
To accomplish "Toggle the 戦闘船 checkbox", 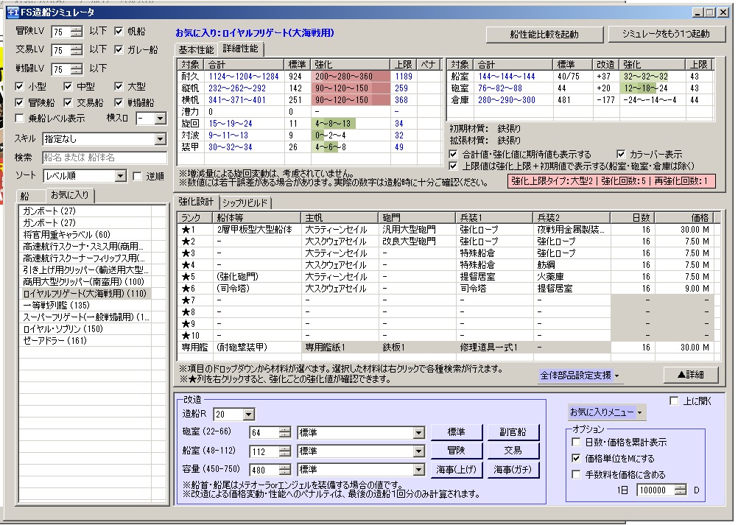I will [x=119, y=102].
